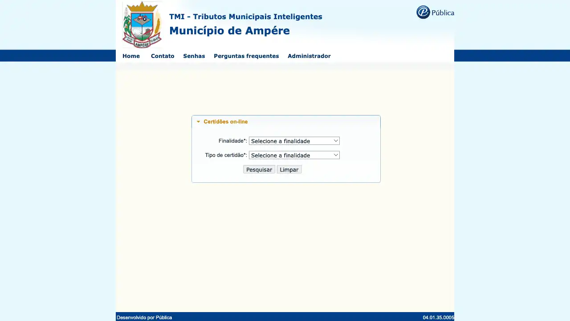Click the Certidões on-line panel title
The image size is (570, 321).
[225, 122]
